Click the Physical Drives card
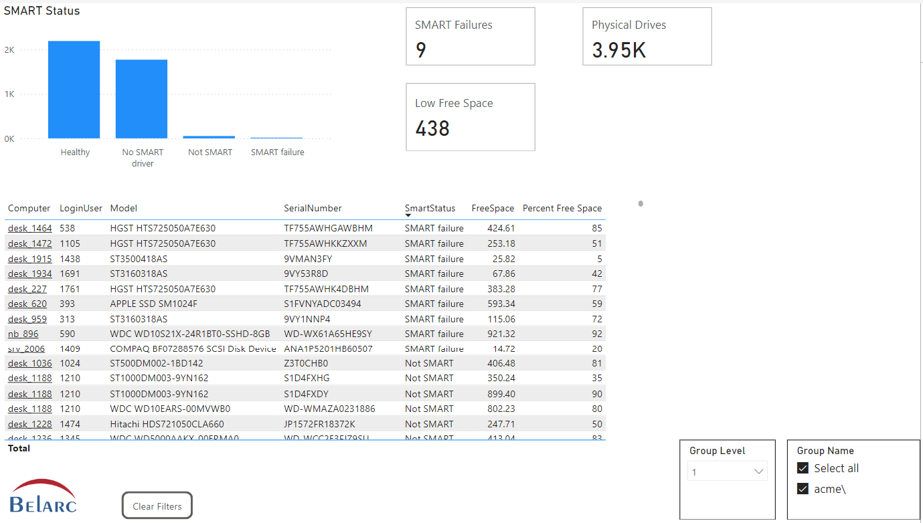The height and width of the screenshot is (523, 923). coord(647,37)
